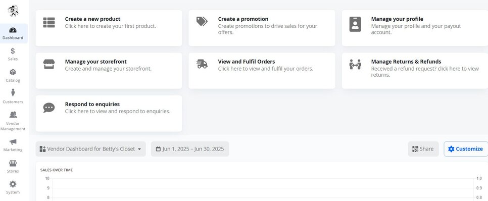Click the store logo at top left

coord(13,11)
